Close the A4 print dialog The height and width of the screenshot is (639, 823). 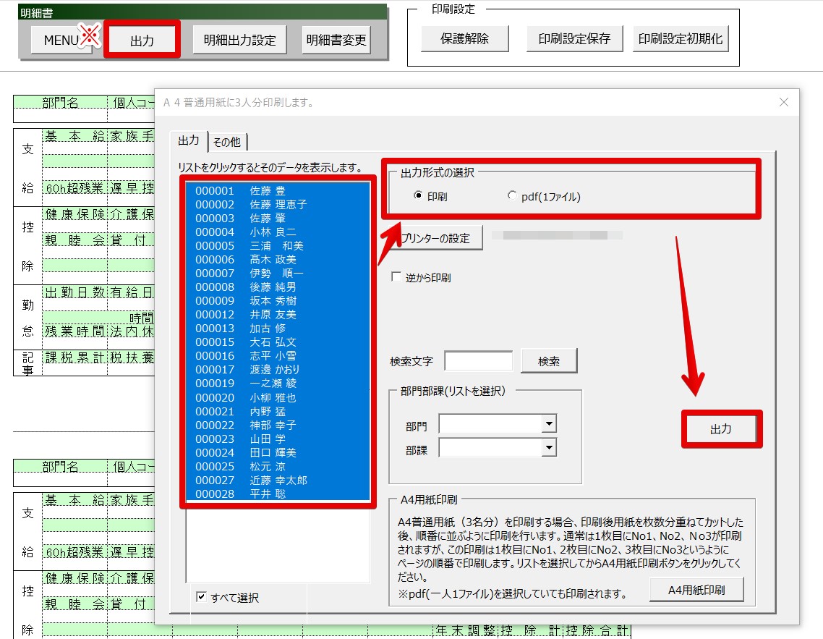pyautogui.click(x=783, y=103)
